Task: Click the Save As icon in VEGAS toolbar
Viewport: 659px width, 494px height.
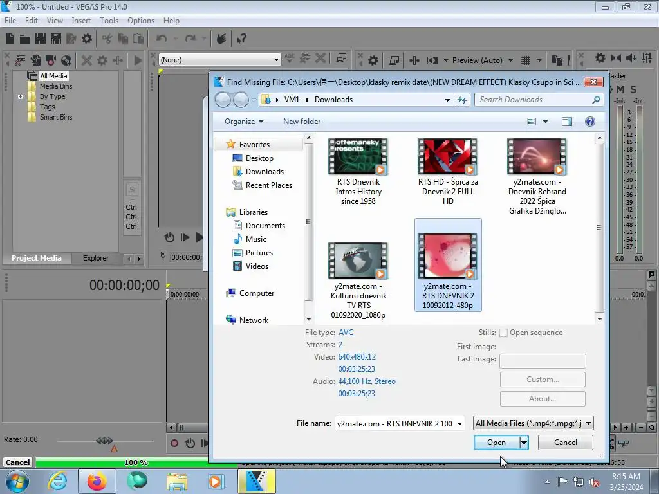Action: [x=56, y=39]
